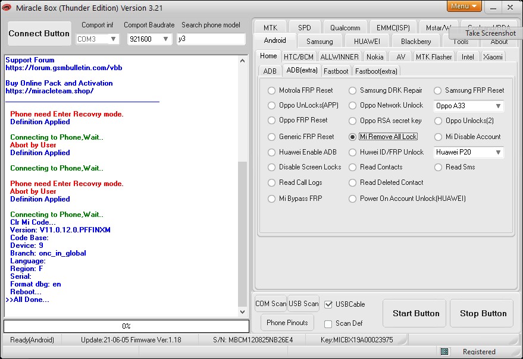Open the miracleteam.shop link
Screen dimensions: 523x359
point(49,91)
